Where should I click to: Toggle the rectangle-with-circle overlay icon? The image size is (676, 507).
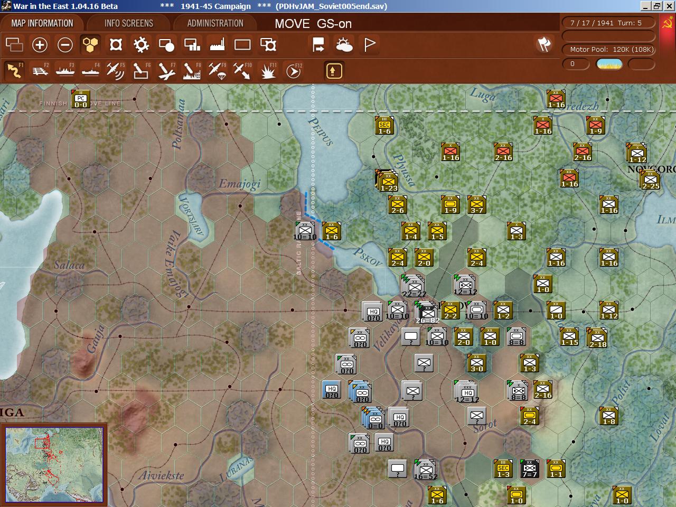[166, 45]
